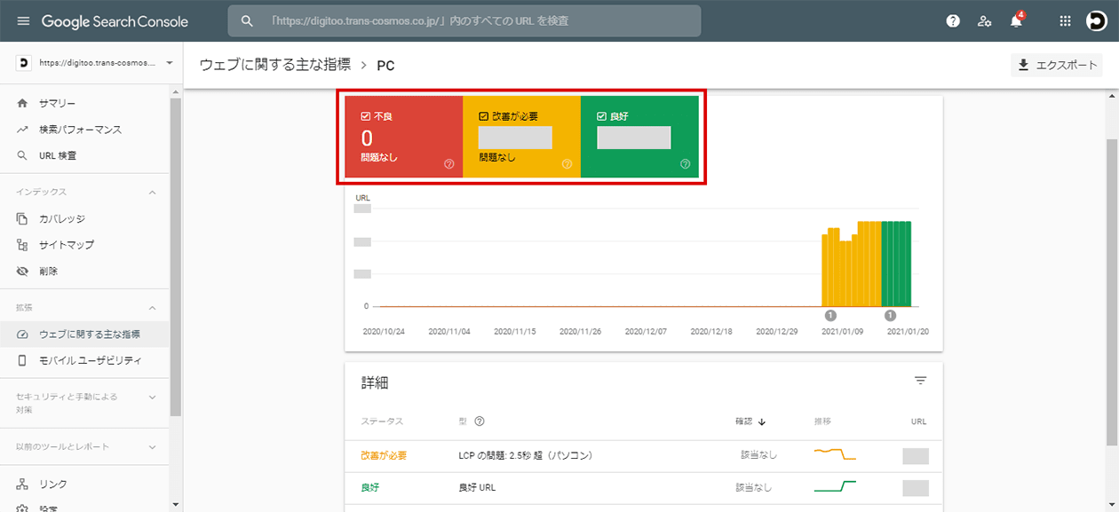Open 削除 in the sidebar

tap(84, 271)
